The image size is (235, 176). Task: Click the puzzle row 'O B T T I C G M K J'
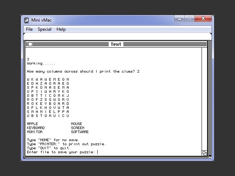[x=48, y=95]
